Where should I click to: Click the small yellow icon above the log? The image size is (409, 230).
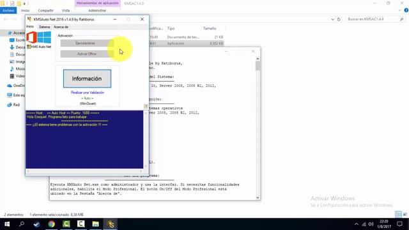146,106
